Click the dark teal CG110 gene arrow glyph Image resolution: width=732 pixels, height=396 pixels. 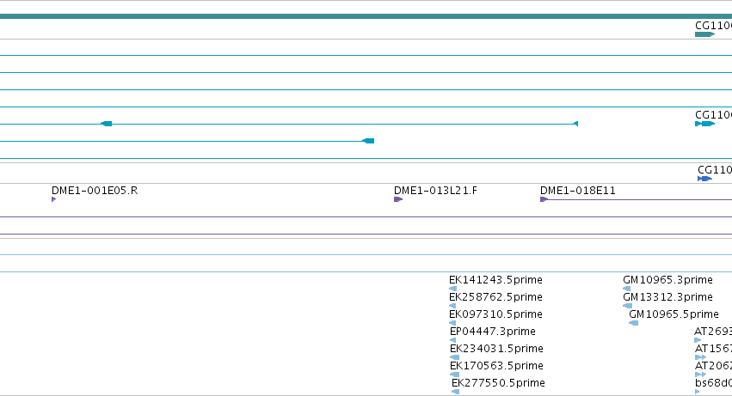click(x=704, y=34)
